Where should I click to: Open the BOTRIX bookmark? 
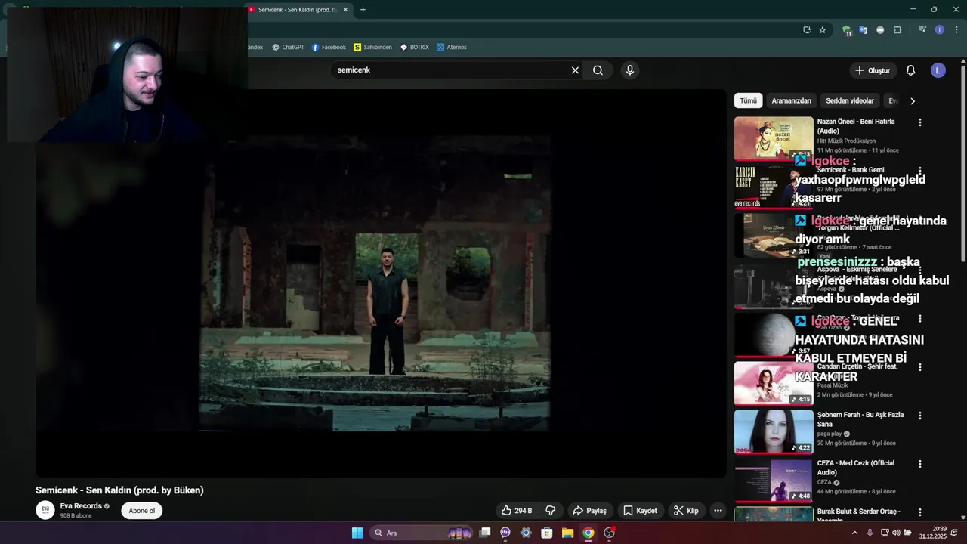pyautogui.click(x=414, y=47)
